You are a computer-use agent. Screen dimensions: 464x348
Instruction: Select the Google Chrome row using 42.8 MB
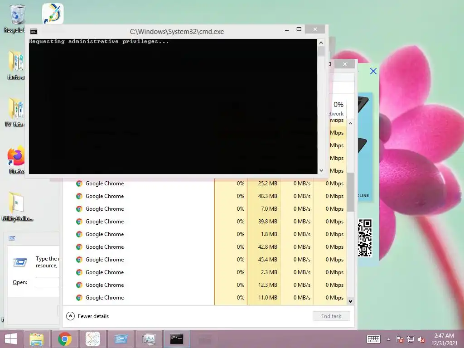click(x=204, y=247)
